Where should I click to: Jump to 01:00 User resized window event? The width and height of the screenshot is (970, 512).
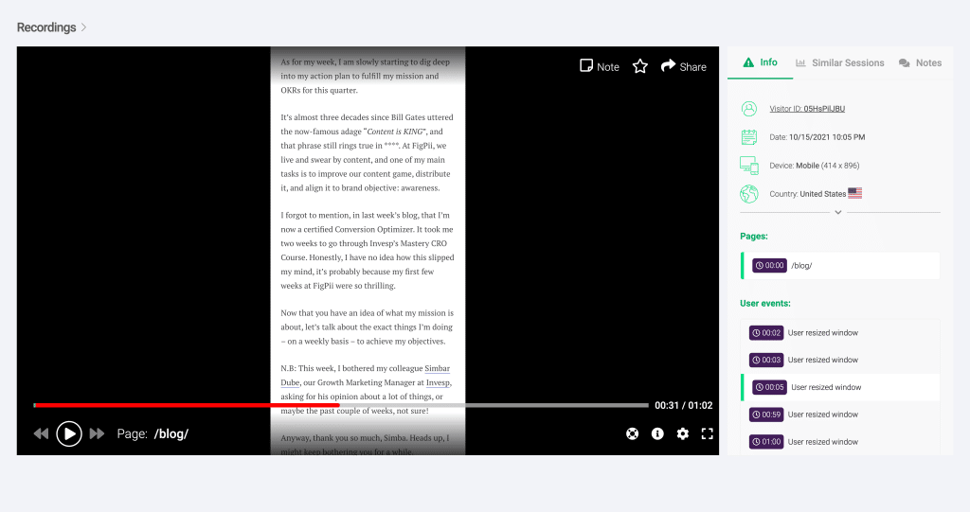840,442
